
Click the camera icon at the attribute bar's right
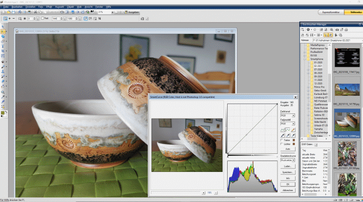(x=142, y=19)
